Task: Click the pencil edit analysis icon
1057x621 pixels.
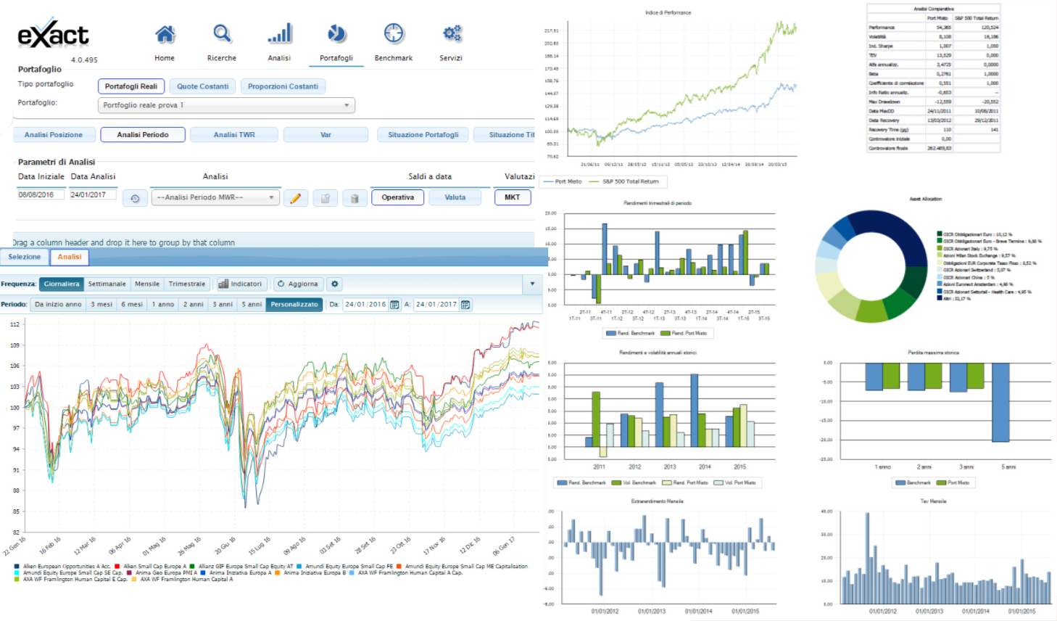Action: click(296, 198)
